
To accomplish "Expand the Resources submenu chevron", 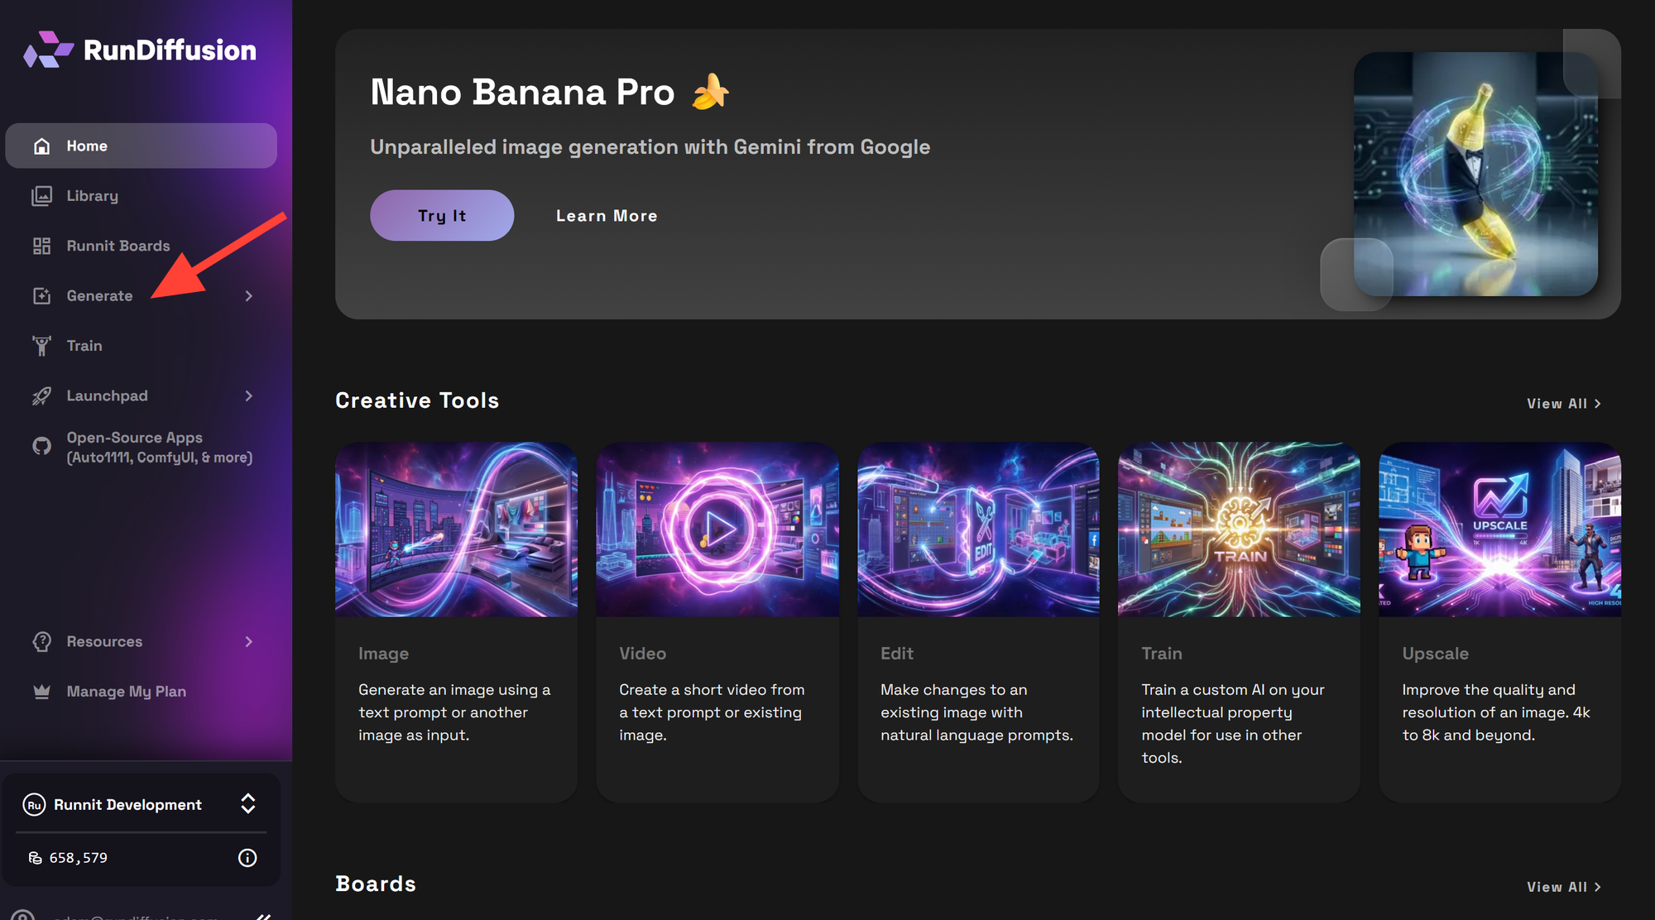I will 249,642.
